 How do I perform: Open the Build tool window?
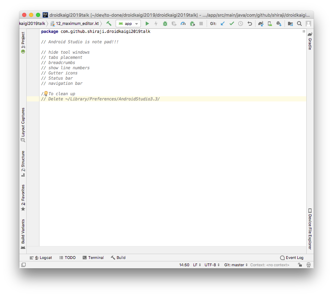[x=118, y=258]
